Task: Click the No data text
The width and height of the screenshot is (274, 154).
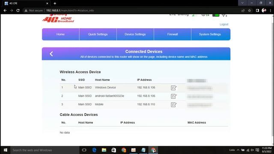Action: pyautogui.click(x=65, y=133)
